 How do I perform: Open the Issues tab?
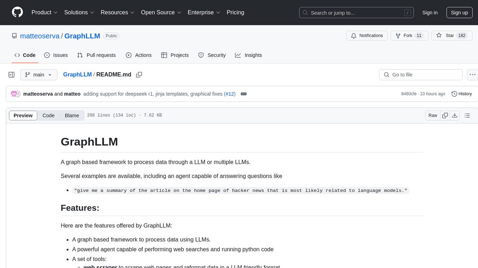coord(56,55)
